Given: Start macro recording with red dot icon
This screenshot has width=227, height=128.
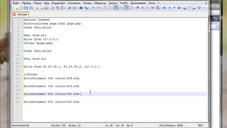Looking at the screenshot, I should (x=138, y=8).
